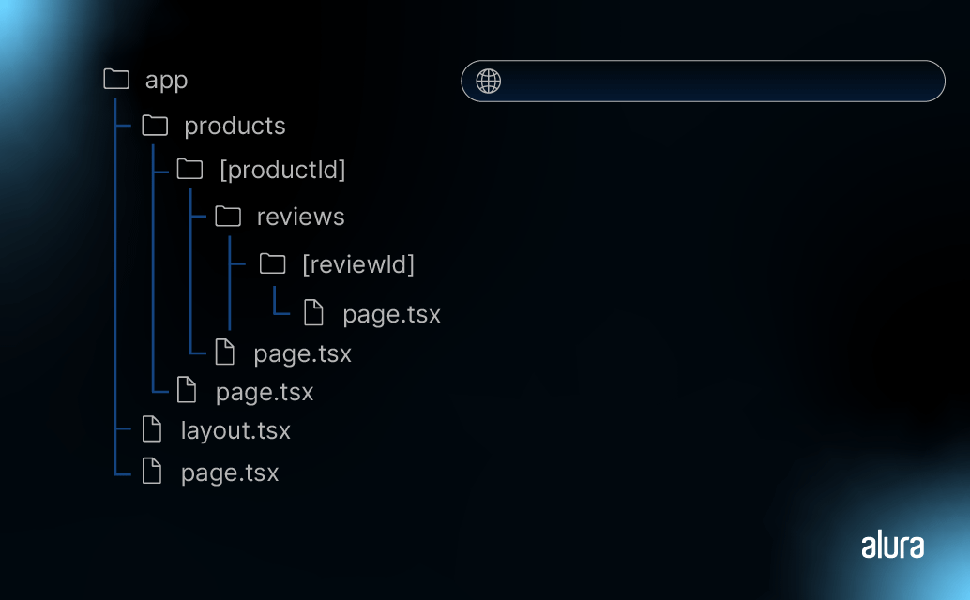Open page.tsx inside [reviewId] folder
The image size is (970, 600).
[x=391, y=314]
